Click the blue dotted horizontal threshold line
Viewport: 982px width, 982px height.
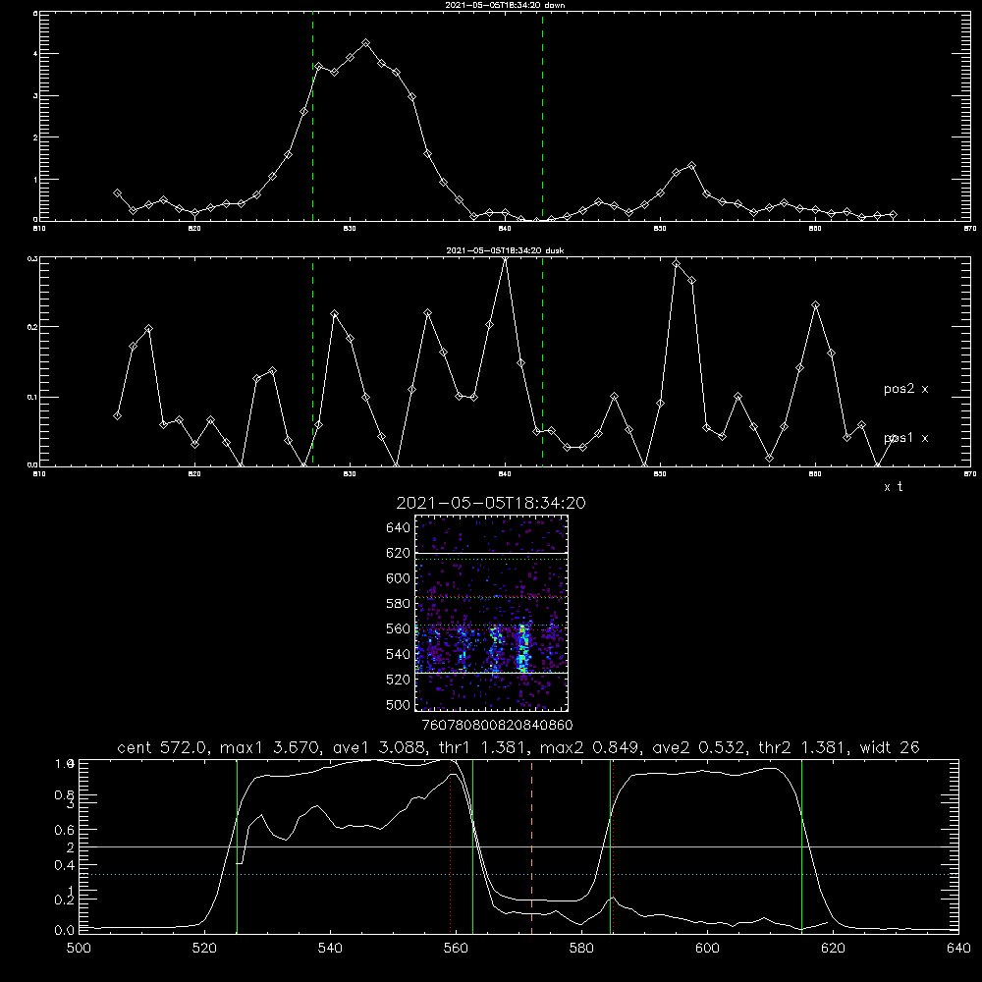pyautogui.click(x=518, y=874)
